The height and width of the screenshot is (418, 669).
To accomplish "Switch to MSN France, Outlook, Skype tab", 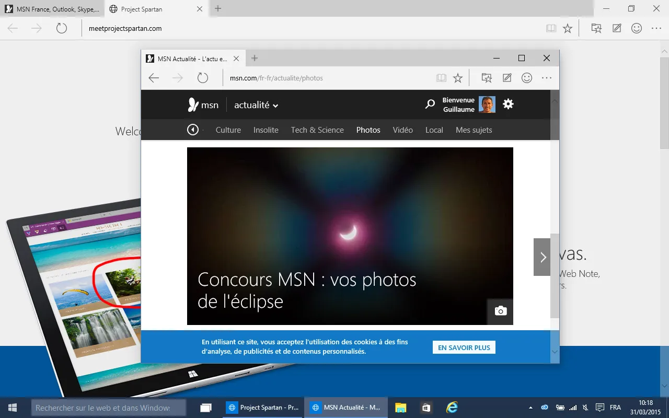I will click(x=52, y=9).
